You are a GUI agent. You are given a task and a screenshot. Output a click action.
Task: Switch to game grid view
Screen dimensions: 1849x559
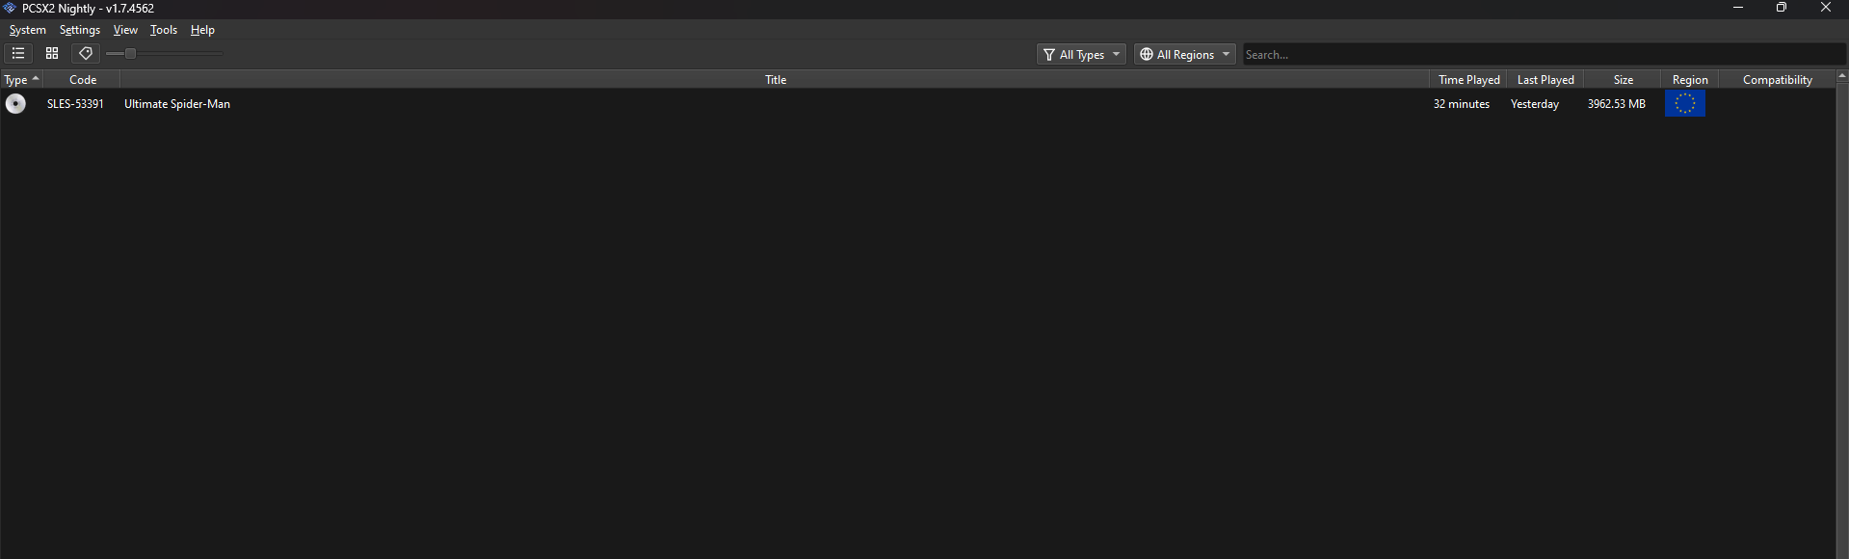[x=52, y=54]
